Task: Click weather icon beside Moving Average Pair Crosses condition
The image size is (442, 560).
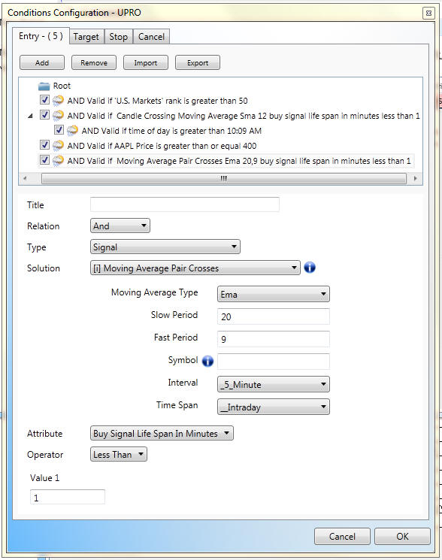Action: 58,161
